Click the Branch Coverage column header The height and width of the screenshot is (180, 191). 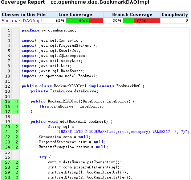click(132, 14)
